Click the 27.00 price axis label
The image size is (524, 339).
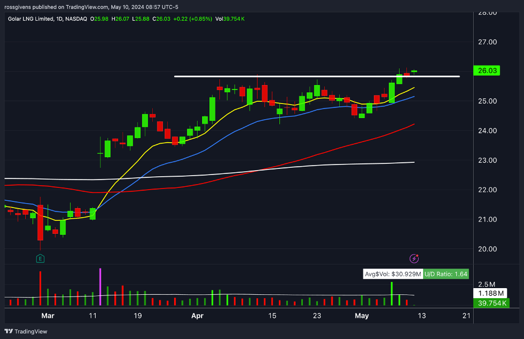click(487, 42)
